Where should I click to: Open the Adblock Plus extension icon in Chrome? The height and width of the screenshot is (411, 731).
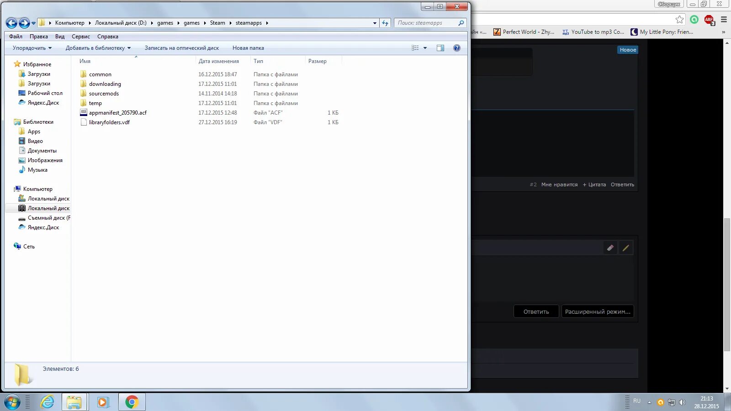coord(709,20)
